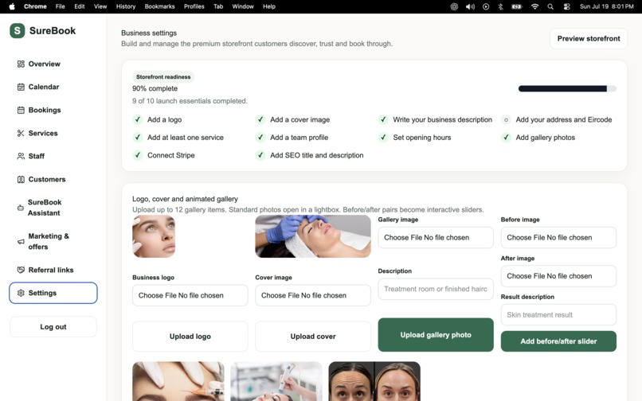Click 'Add SEO title and description' item
The image size is (642, 401).
coord(316,155)
